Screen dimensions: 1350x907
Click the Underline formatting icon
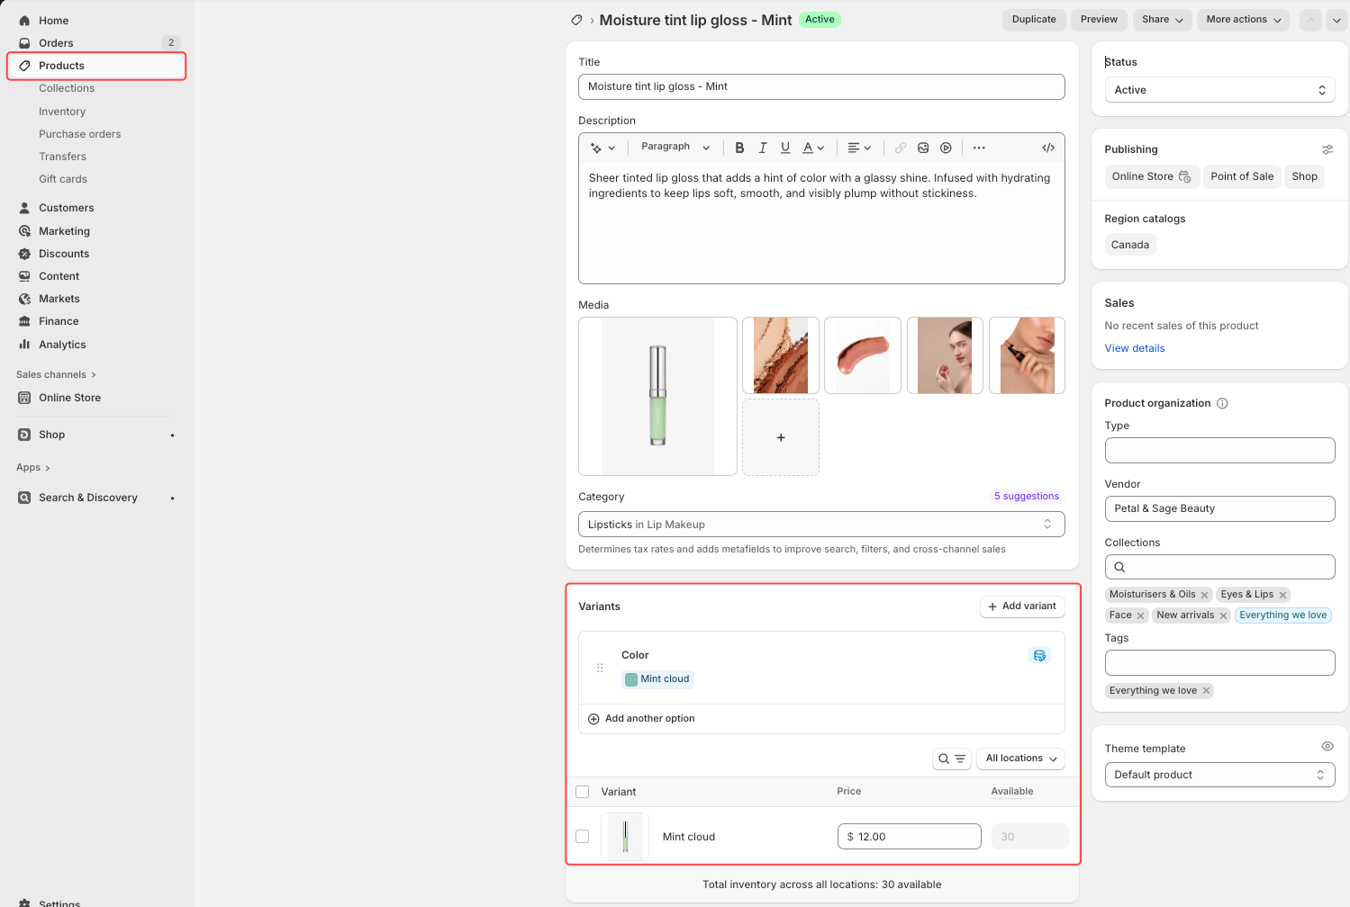785,148
